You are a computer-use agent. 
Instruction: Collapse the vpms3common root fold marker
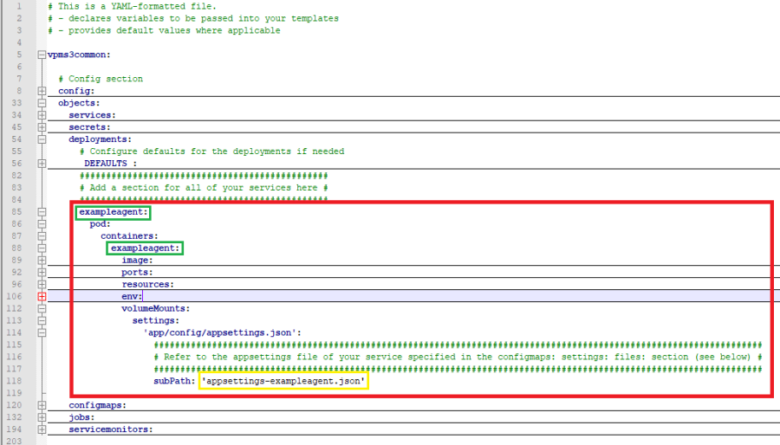point(41,55)
